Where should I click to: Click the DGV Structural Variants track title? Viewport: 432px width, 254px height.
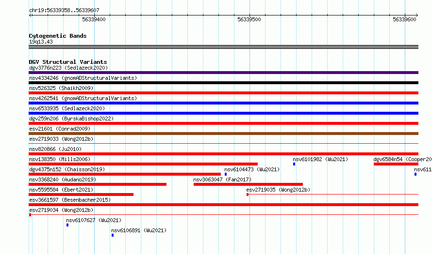68,62
